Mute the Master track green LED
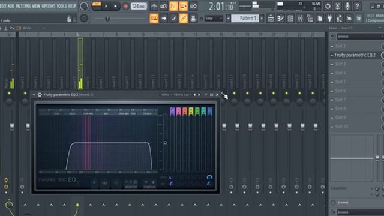384x216 pixels. (9, 94)
